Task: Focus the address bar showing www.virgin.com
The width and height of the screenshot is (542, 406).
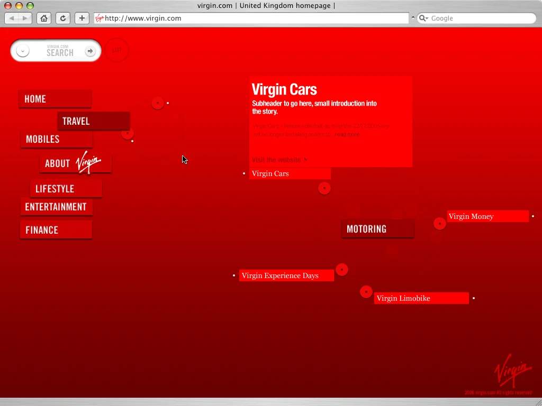Action: 251,19
